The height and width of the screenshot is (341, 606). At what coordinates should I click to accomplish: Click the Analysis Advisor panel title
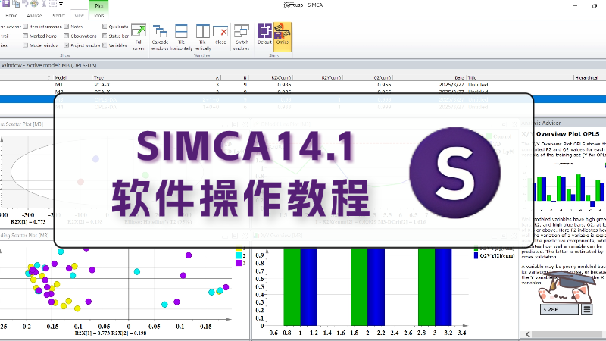tap(541, 123)
